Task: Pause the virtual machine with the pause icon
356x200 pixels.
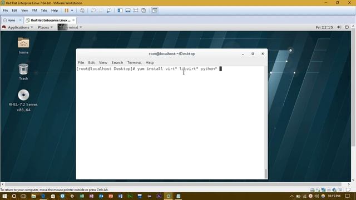Action: point(67,11)
